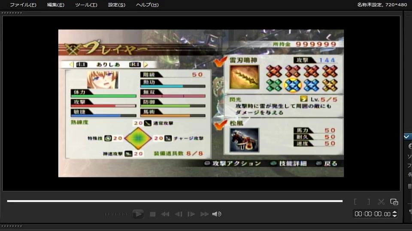Image resolution: width=412 pixels, height=231 pixels.
Task: Click the 戻る label in the preview
Action: coord(330,163)
